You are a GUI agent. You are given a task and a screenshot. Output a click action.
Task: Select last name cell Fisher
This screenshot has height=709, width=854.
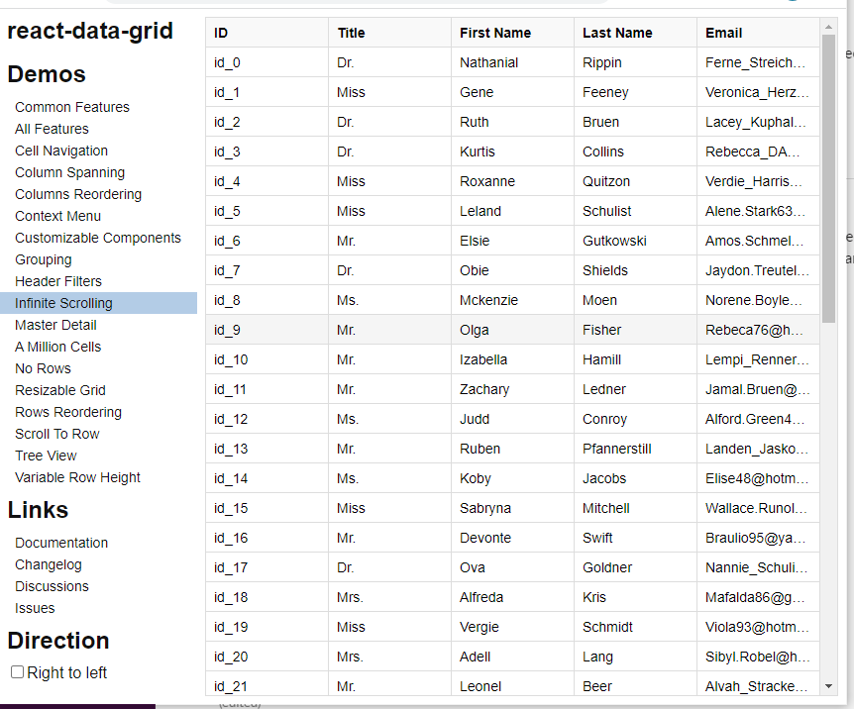(636, 330)
